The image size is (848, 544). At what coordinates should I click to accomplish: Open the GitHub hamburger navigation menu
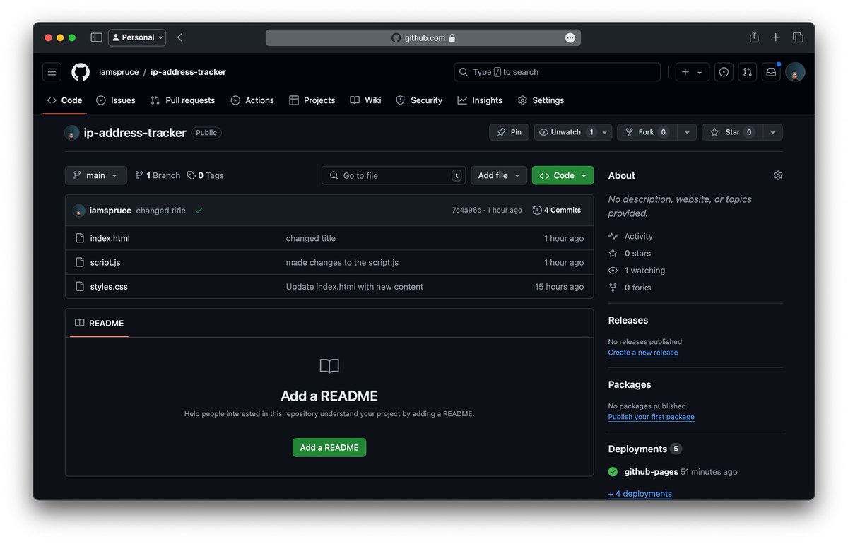pyautogui.click(x=52, y=72)
